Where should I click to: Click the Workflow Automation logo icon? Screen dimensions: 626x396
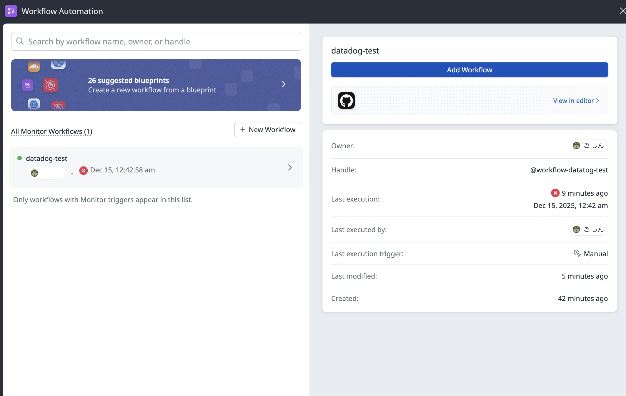point(11,11)
